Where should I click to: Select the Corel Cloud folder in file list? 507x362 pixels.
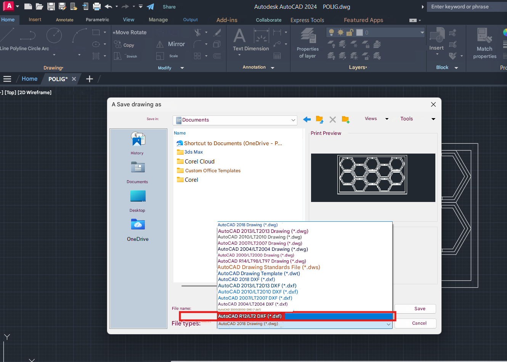(x=196, y=162)
